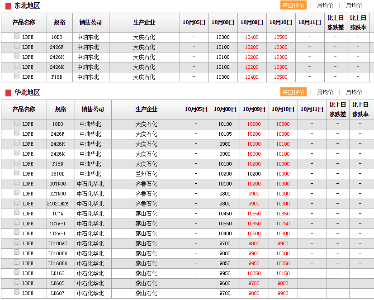Click the 华北地区 section heading

(27, 92)
